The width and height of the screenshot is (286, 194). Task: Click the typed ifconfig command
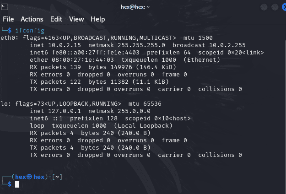click(x=31, y=30)
